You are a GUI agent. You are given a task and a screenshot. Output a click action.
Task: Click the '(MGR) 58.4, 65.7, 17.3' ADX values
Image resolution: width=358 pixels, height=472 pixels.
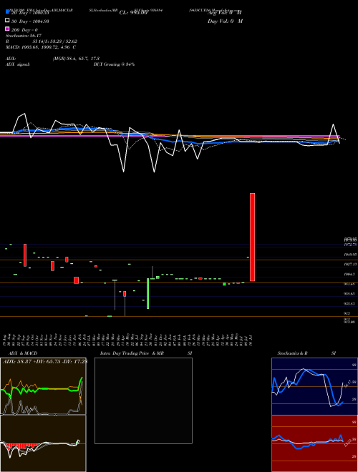[76, 59]
